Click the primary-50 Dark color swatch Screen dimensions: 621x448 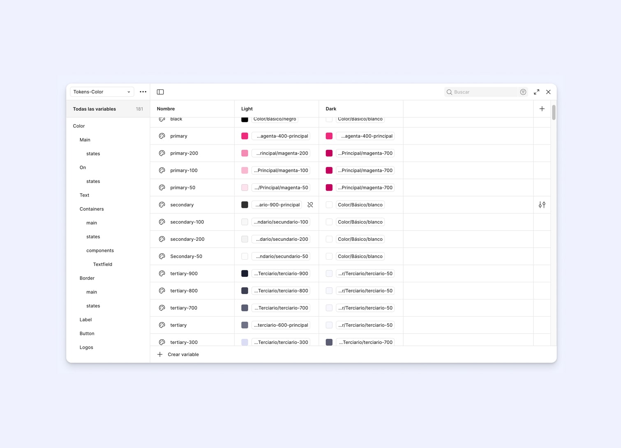(x=329, y=187)
